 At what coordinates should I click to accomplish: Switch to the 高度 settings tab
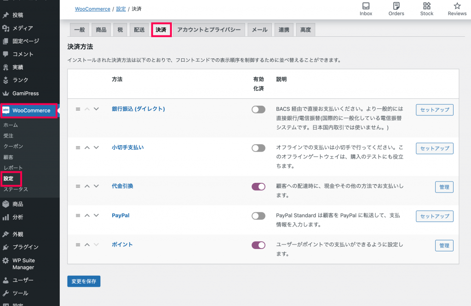pos(305,30)
